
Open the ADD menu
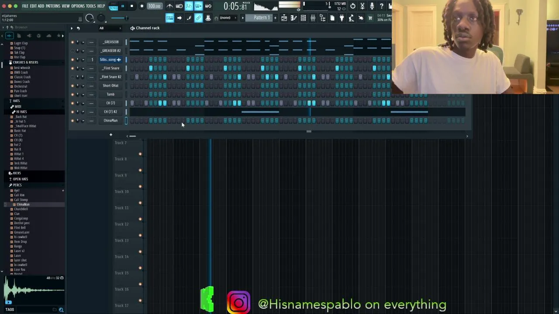(x=41, y=6)
